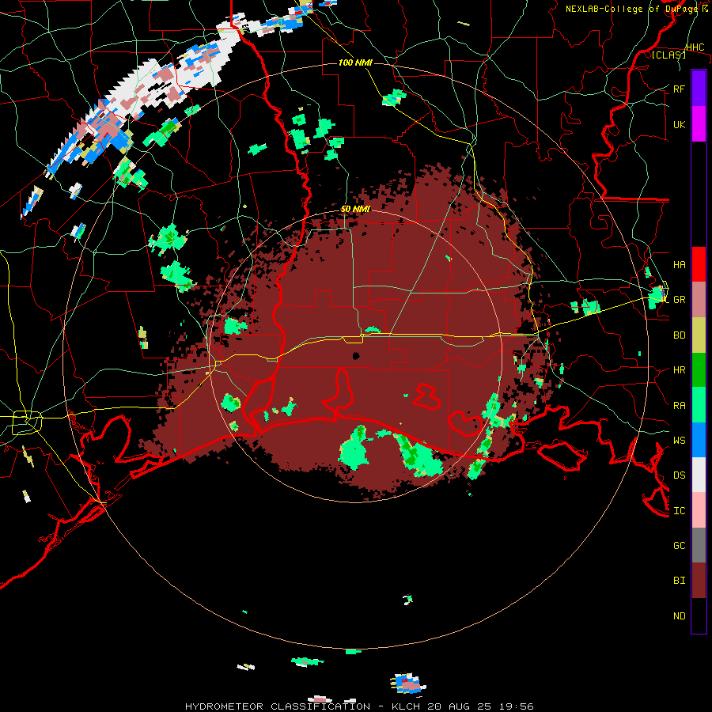Click the GC gray legend swatch
712x712 pixels.
pyautogui.click(x=699, y=545)
